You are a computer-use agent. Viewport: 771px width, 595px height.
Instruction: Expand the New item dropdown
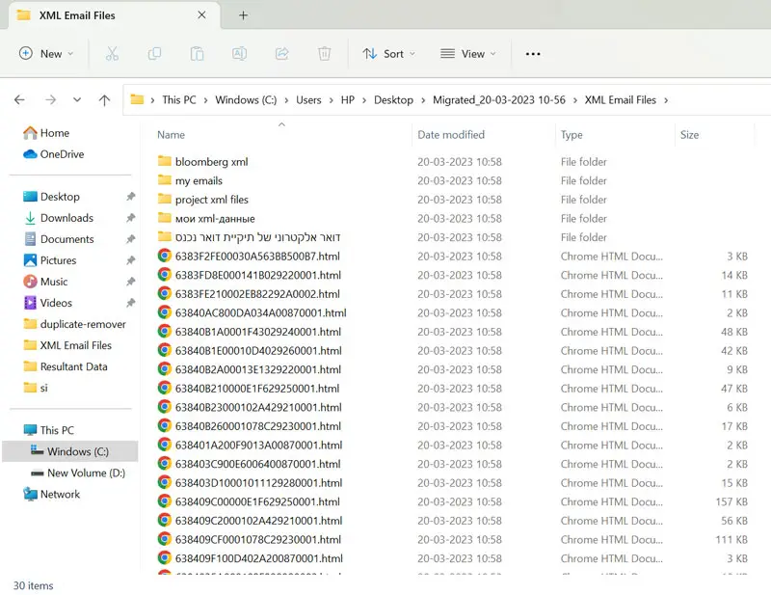point(46,54)
